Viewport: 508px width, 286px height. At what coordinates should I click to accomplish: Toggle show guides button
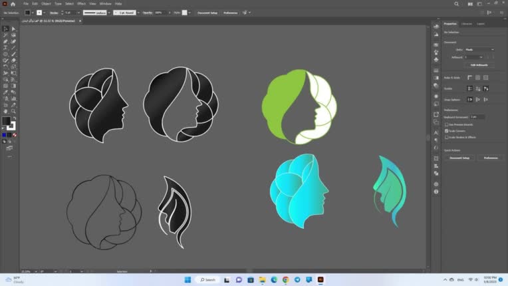(x=470, y=88)
